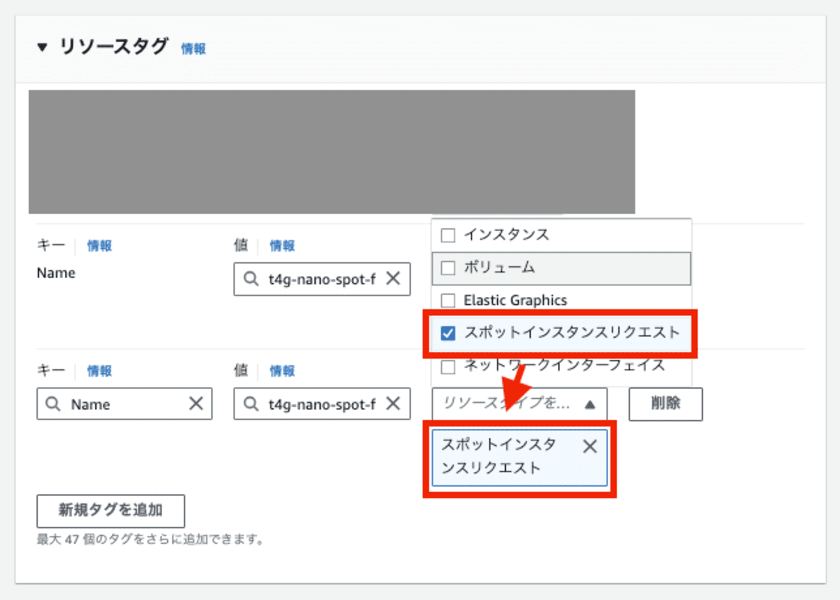Remove スポットインスタンスリクエスト token with X
Screen dimensions: 840x600
click(x=590, y=446)
